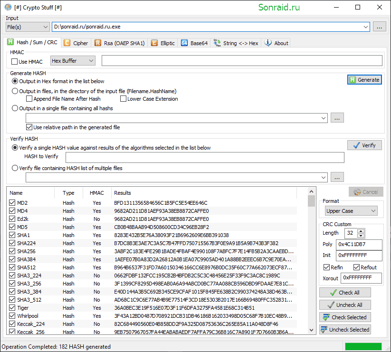391x352 pixels.
Task: Click the CRC Poly value field
Action: pyautogui.click(x=359, y=245)
